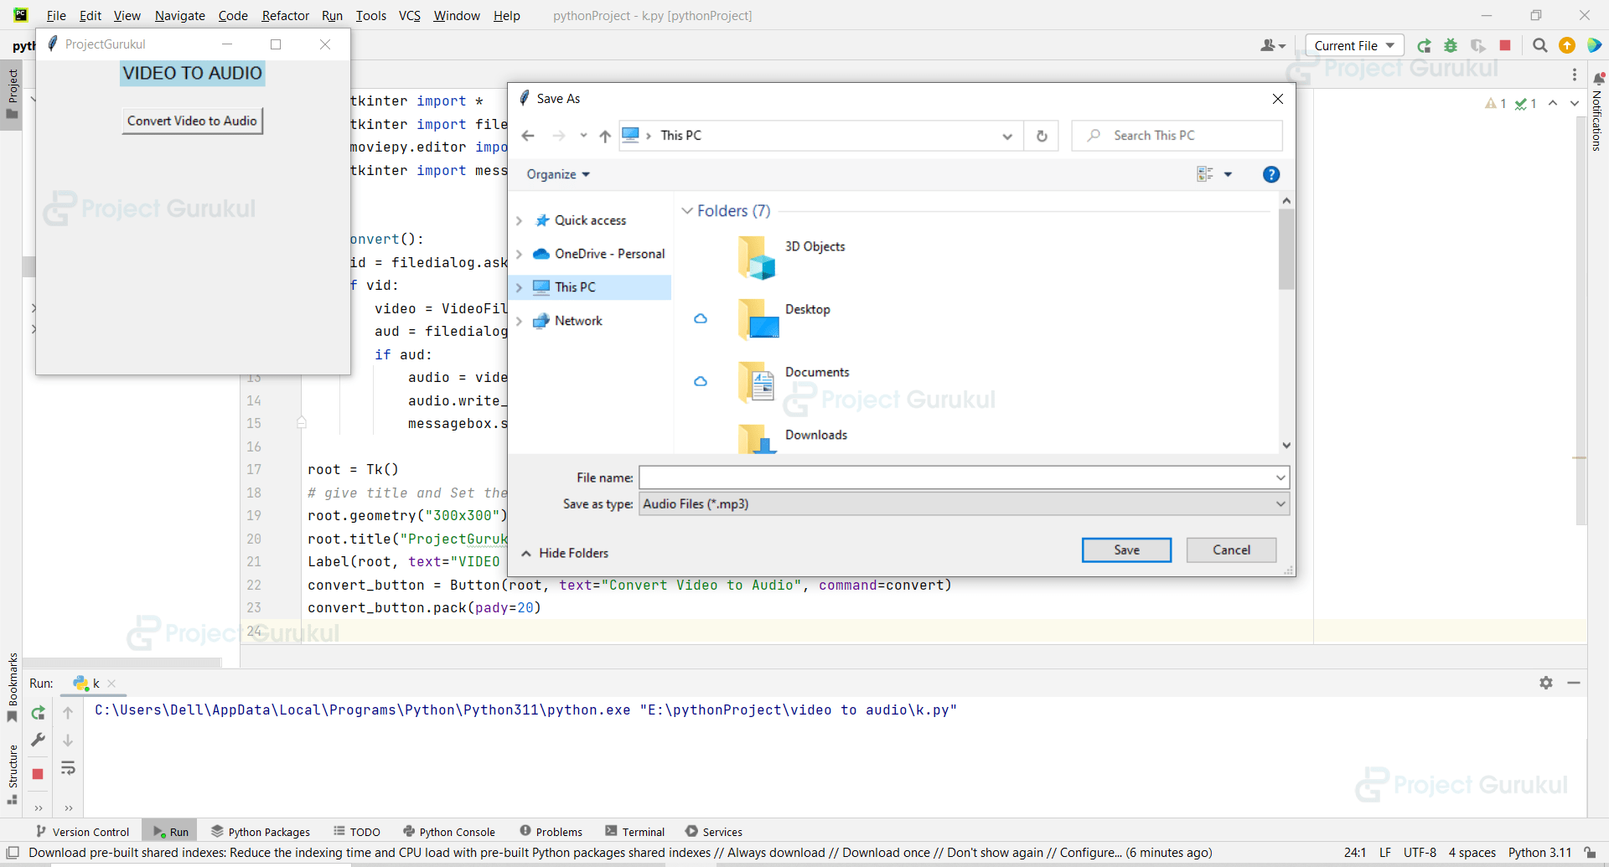Collapse the Folders (7) section
This screenshot has height=867, width=1609.
point(687,211)
